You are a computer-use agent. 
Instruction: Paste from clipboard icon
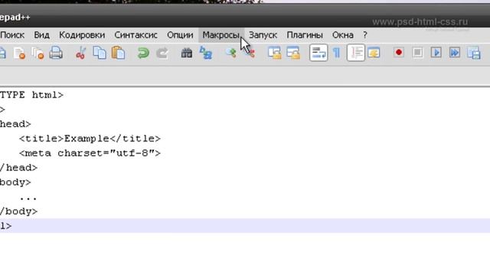coord(118,53)
